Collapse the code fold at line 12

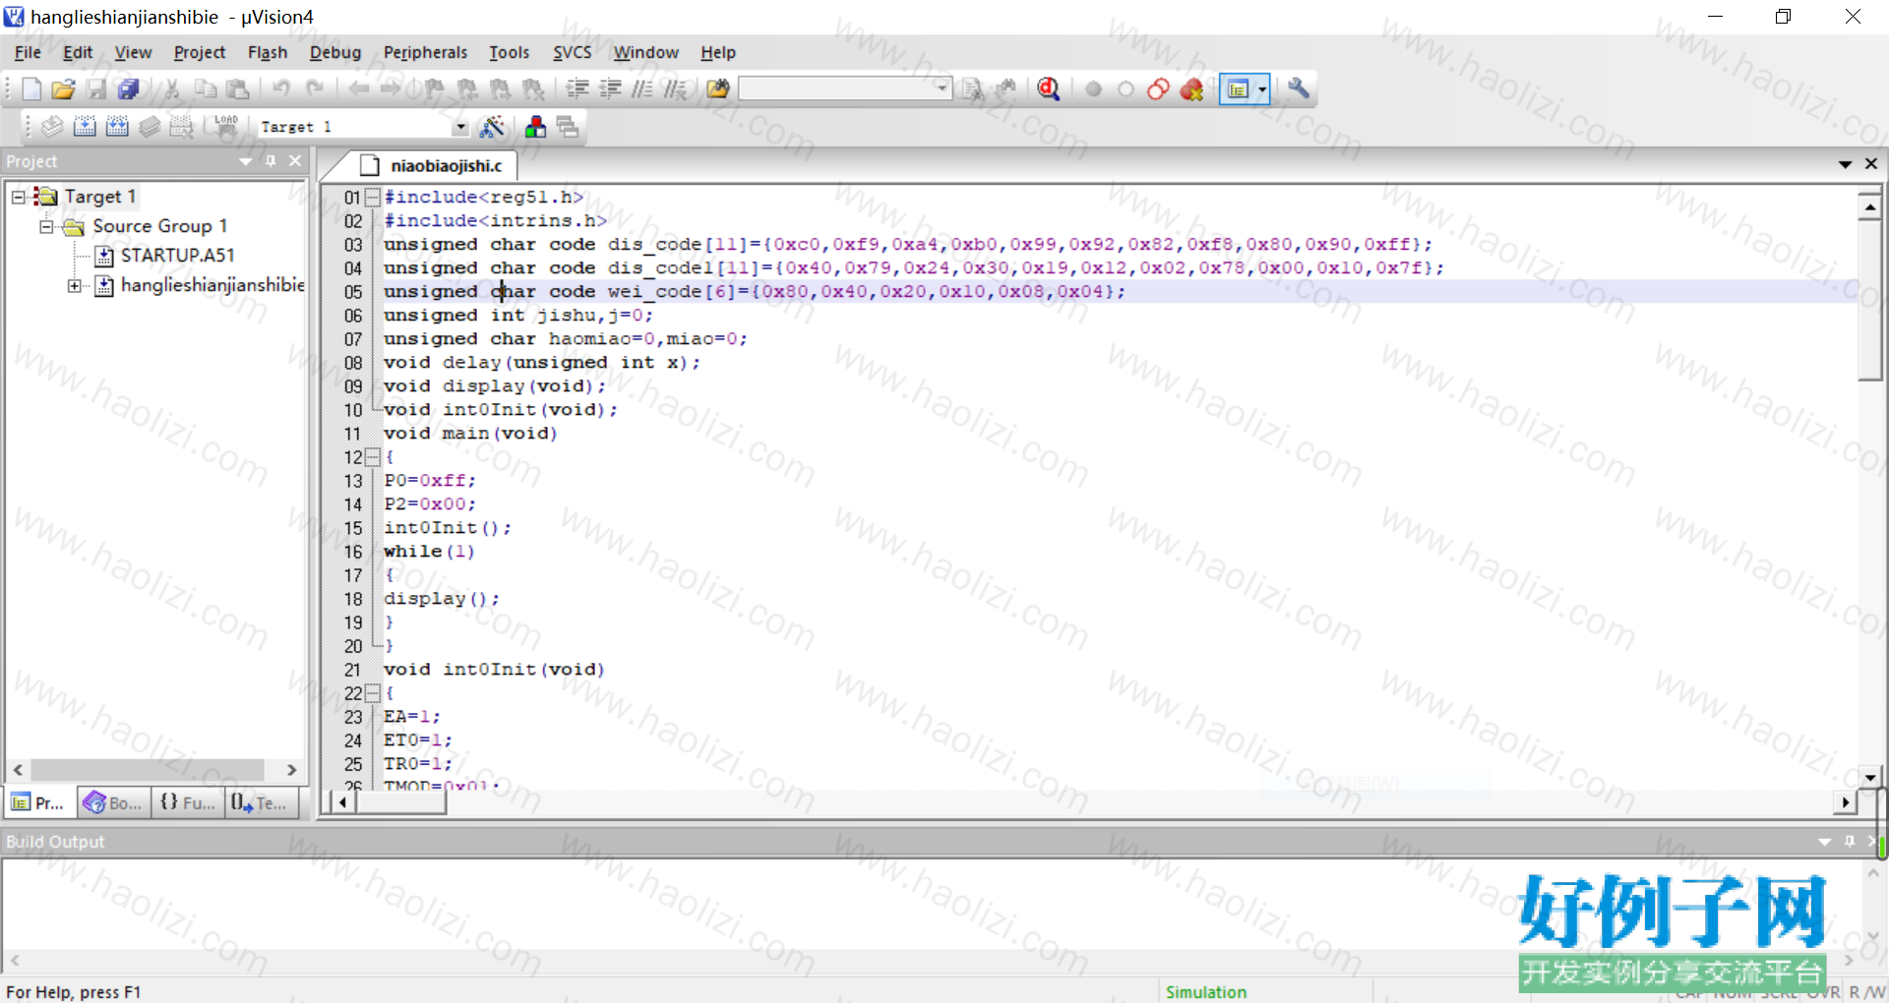pyautogui.click(x=372, y=456)
